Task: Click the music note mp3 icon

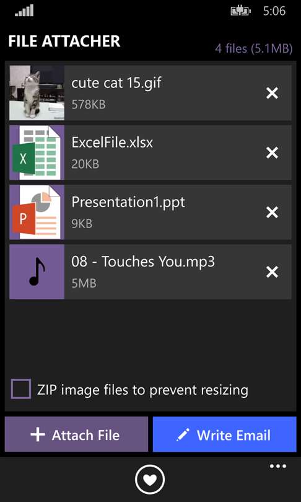Action: [37, 272]
